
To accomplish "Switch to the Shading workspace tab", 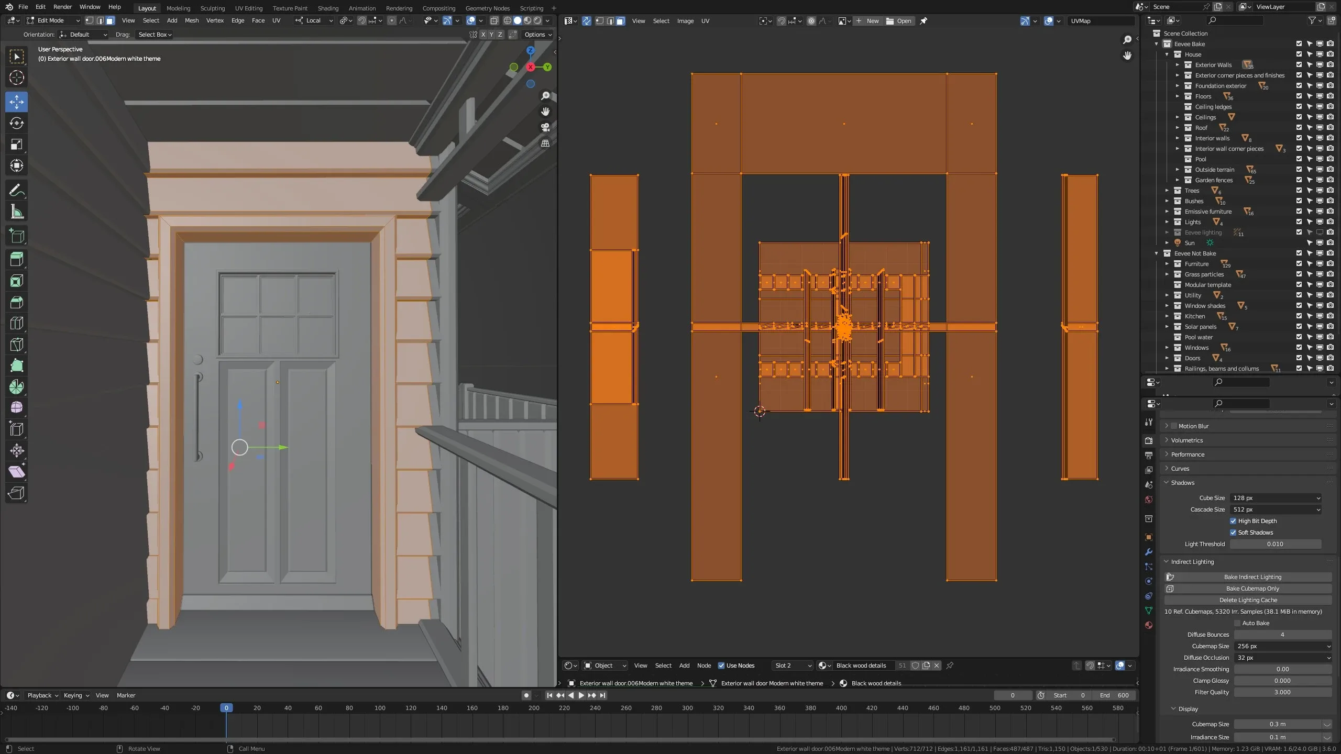I will pos(328,8).
